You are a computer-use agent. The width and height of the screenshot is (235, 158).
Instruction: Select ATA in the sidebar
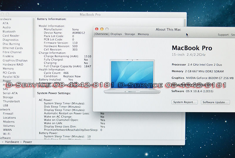pyautogui.click(x=5, y=23)
